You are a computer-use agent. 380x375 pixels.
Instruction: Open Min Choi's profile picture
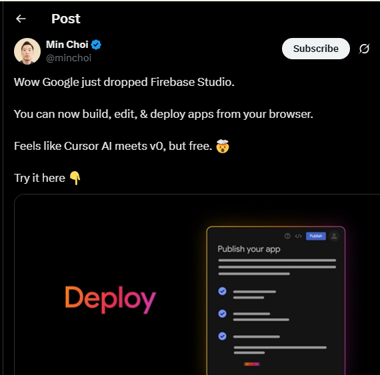point(27,51)
